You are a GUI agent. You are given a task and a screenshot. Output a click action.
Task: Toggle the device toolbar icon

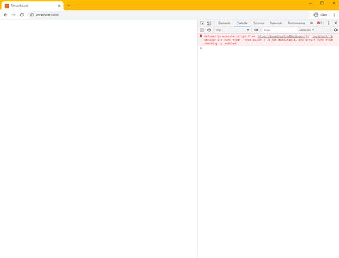(209, 23)
